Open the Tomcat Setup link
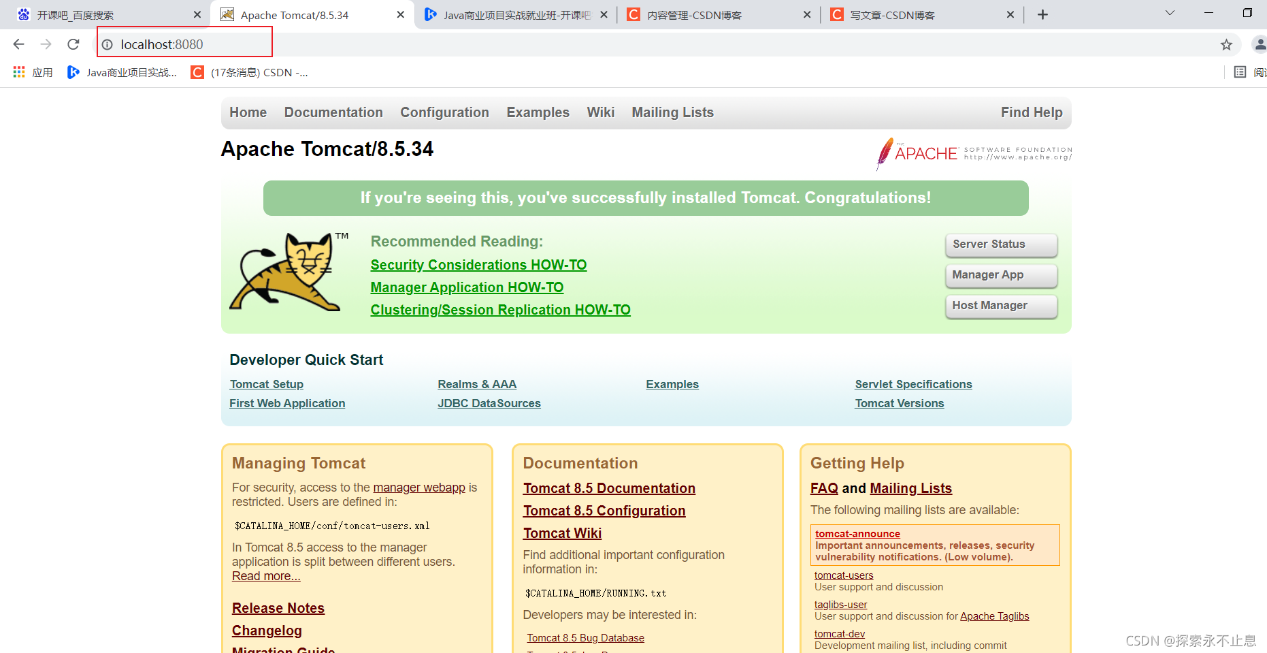Screen dimensions: 1267x653 tap(266, 384)
